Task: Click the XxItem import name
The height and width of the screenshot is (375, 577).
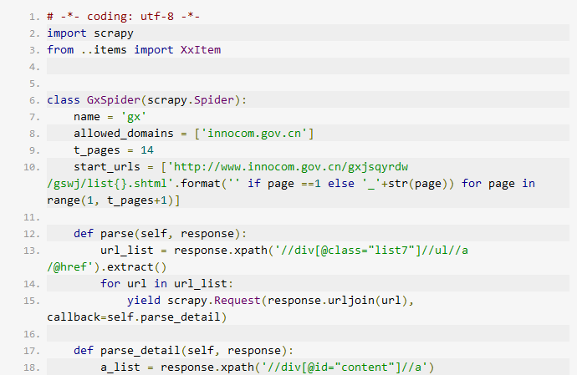Action: pyautogui.click(x=200, y=50)
